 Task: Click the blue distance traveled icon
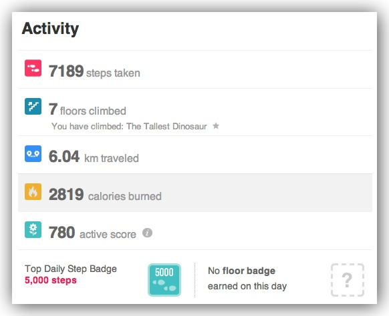click(33, 154)
